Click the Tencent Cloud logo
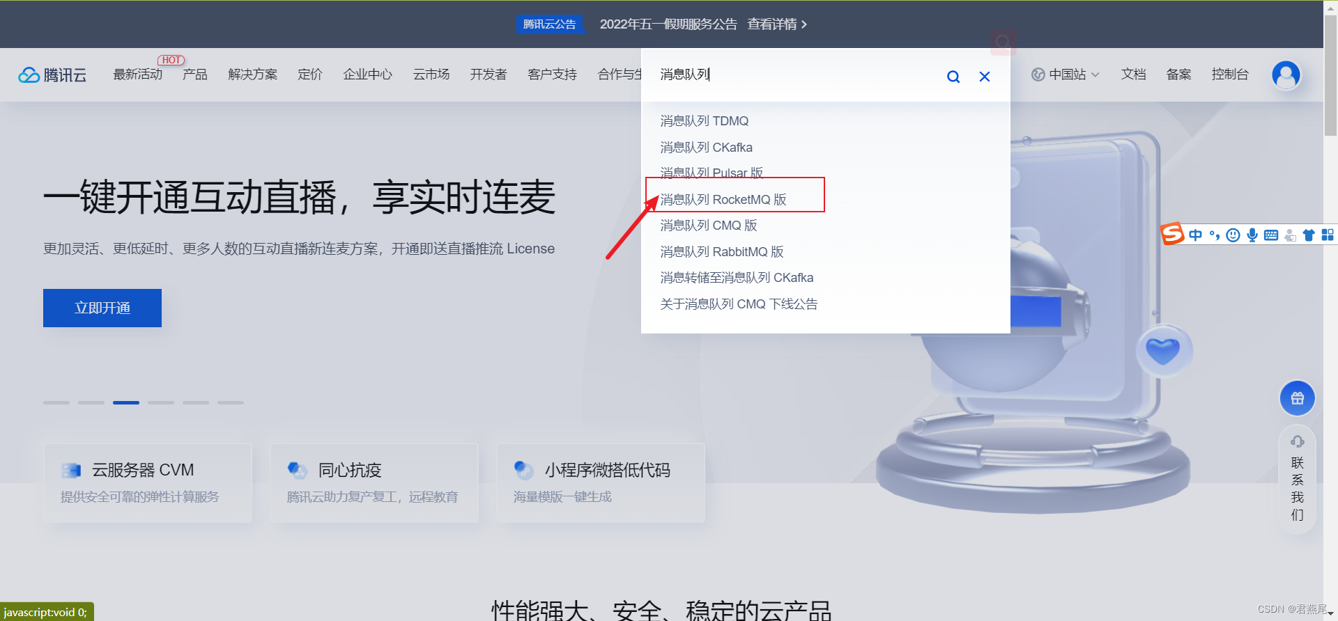This screenshot has height=621, width=1338. pyautogui.click(x=52, y=74)
